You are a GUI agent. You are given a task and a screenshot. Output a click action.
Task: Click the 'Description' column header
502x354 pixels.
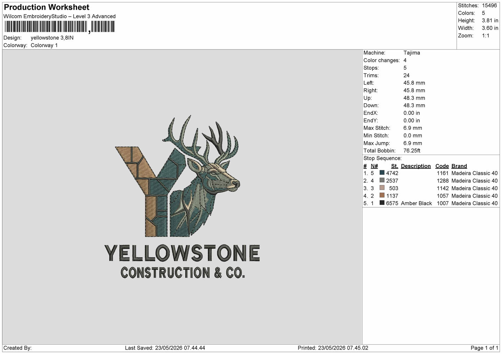coord(416,166)
